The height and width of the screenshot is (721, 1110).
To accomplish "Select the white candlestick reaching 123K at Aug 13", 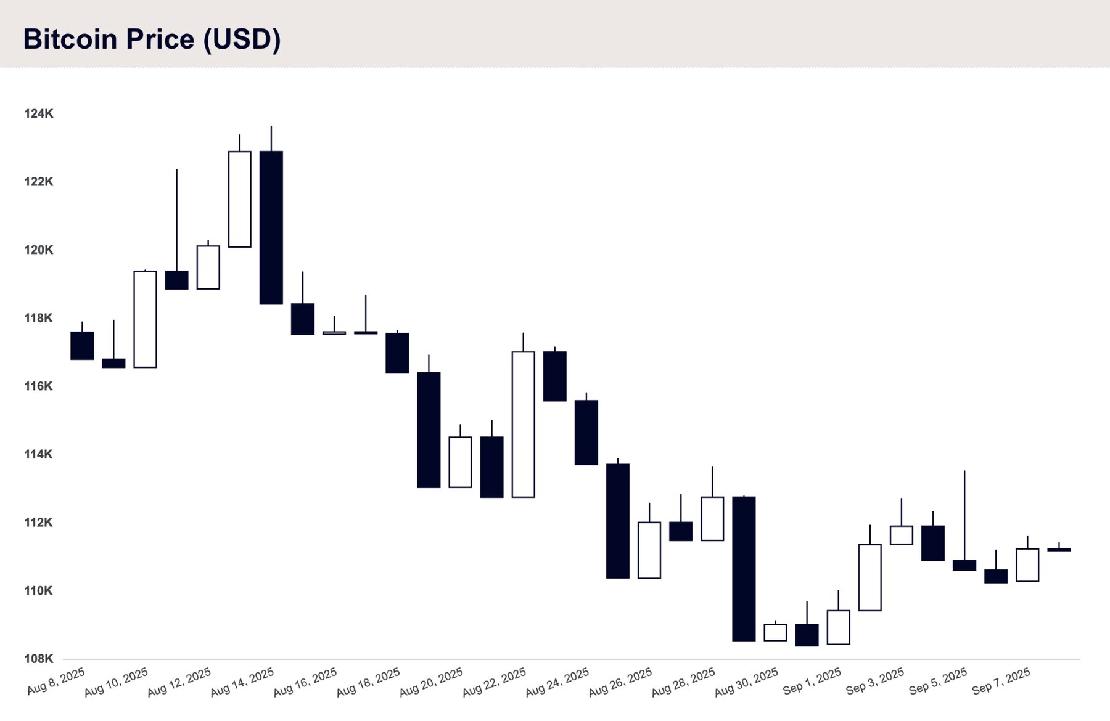I will (x=240, y=191).
